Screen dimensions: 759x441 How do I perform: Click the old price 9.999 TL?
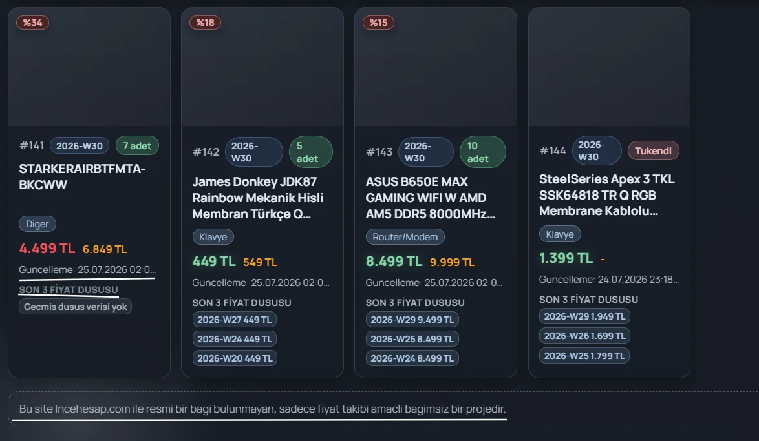point(452,262)
